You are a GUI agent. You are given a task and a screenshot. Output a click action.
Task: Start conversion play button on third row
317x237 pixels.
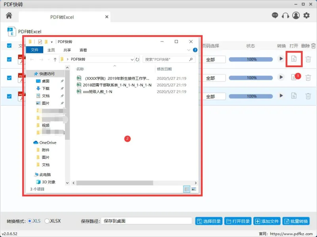click(281, 96)
